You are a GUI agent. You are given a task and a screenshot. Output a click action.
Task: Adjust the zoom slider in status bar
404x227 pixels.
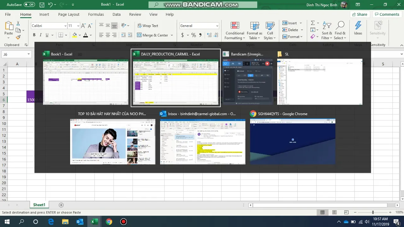click(x=373, y=212)
